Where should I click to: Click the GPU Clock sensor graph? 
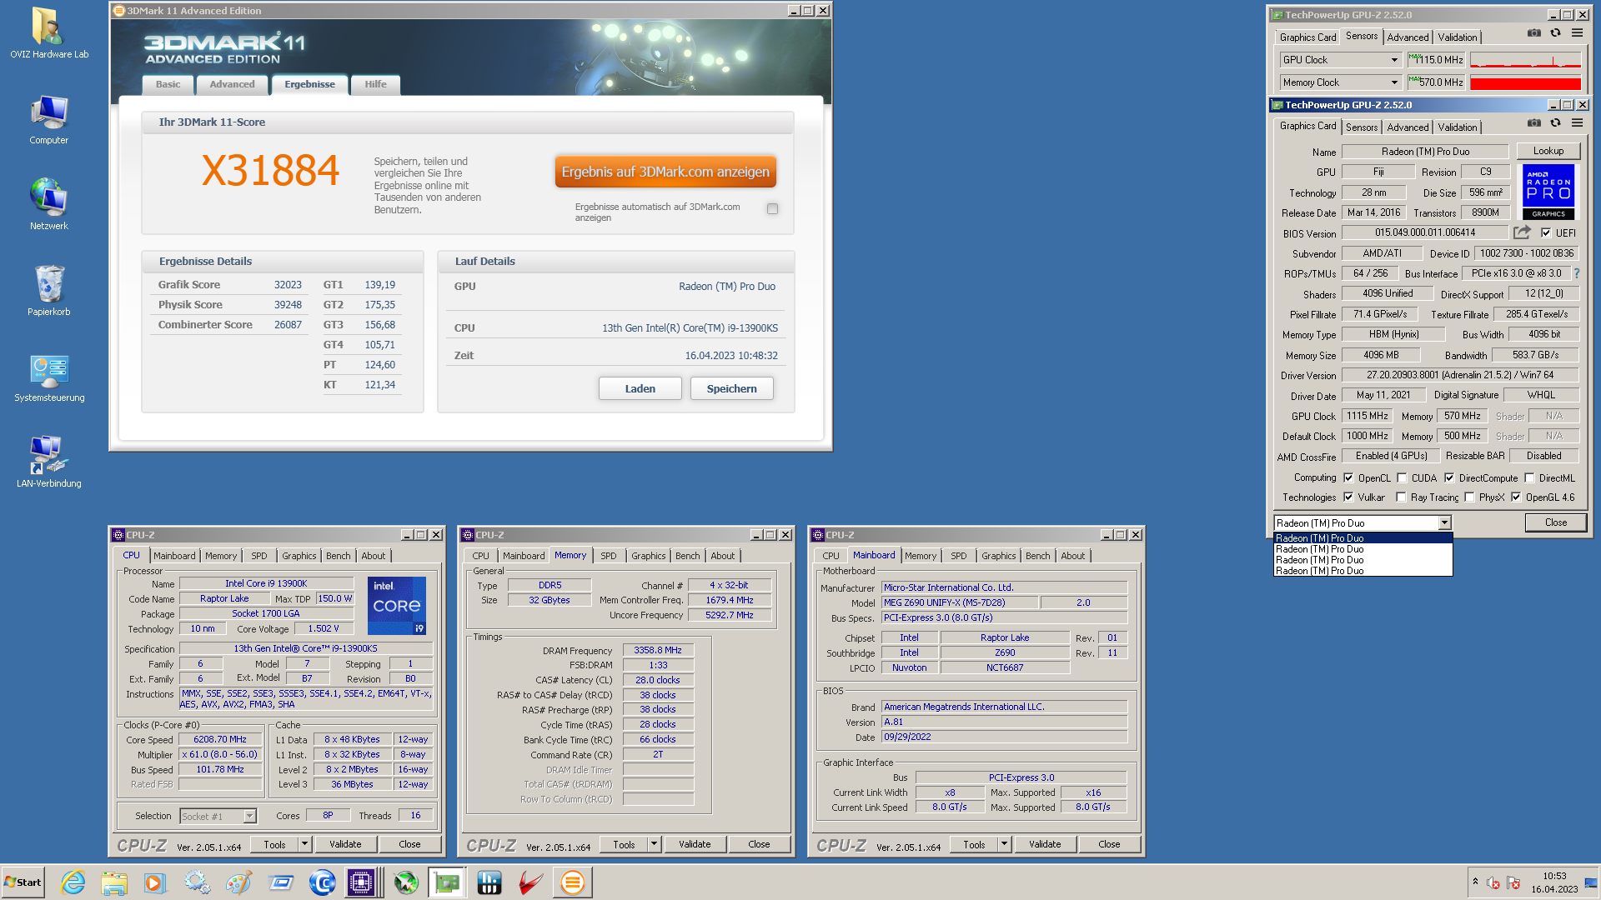pos(1525,60)
